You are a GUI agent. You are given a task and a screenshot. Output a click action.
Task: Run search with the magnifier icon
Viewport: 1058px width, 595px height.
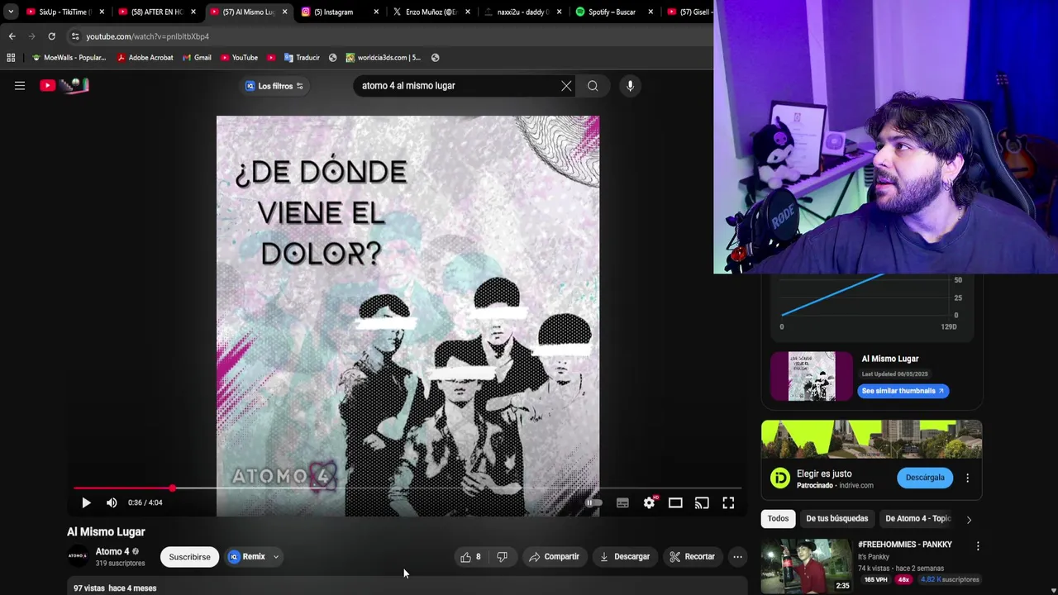click(x=593, y=86)
